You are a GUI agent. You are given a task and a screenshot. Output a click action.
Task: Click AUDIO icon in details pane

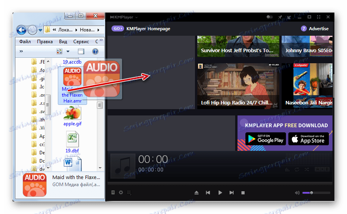pos(35,185)
